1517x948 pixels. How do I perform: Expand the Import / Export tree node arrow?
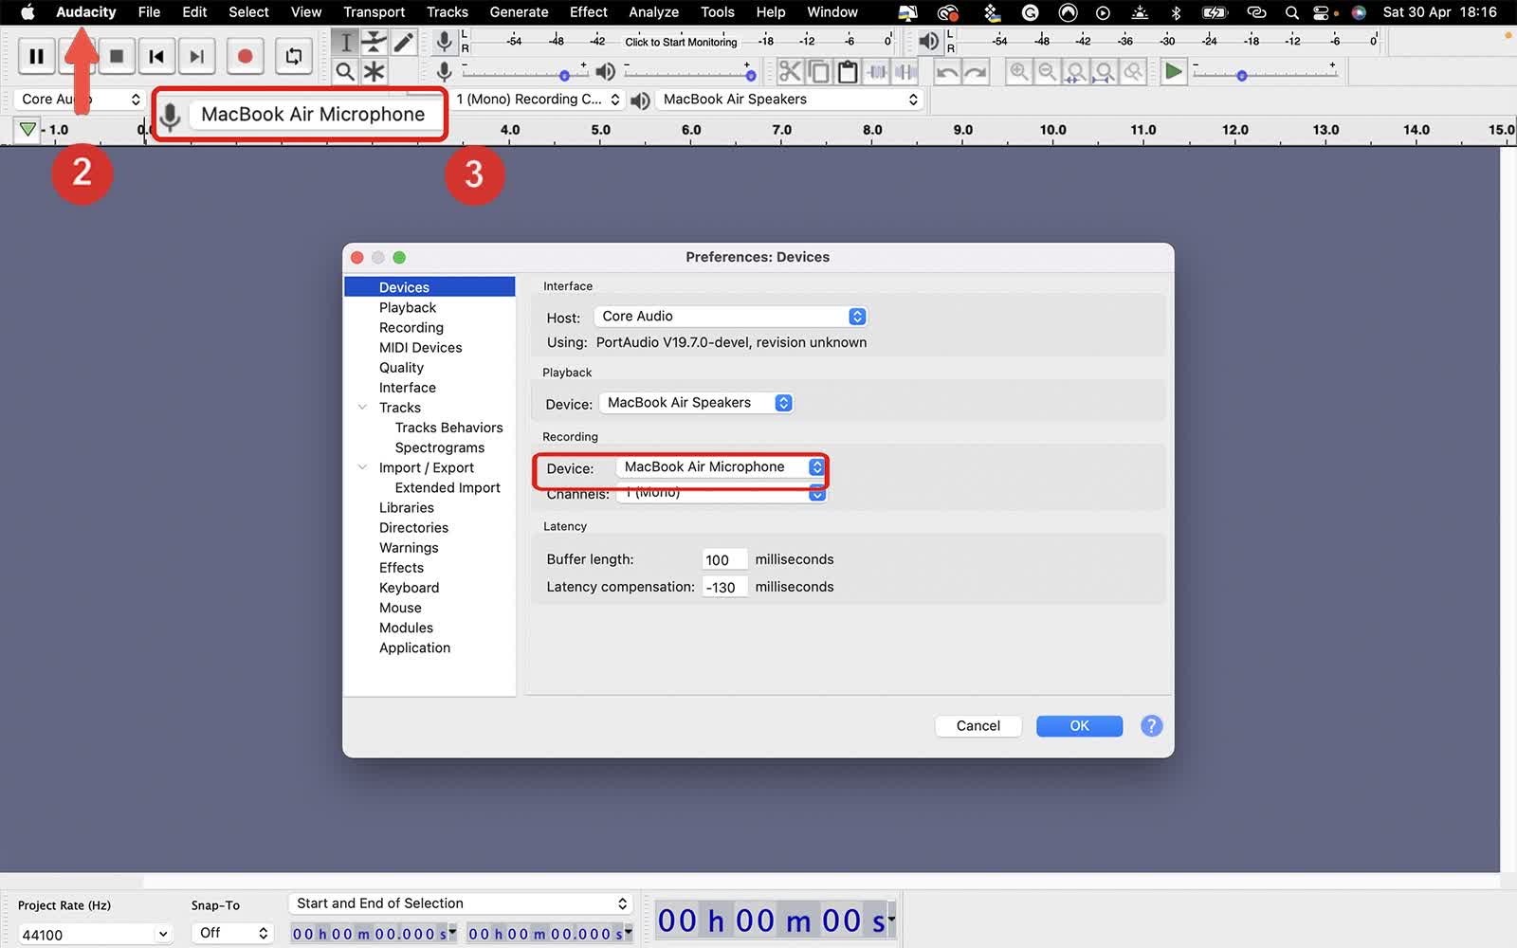[362, 467]
